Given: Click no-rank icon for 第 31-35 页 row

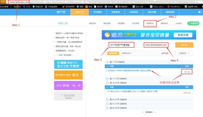Looking at the screenshot, I should pyautogui.click(x=107, y=104).
